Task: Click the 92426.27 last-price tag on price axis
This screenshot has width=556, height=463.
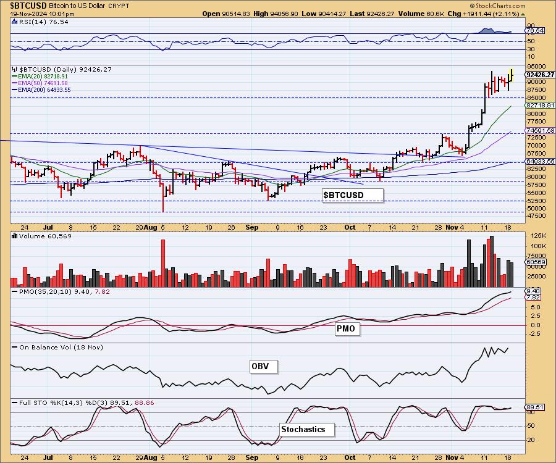Action: (x=540, y=75)
